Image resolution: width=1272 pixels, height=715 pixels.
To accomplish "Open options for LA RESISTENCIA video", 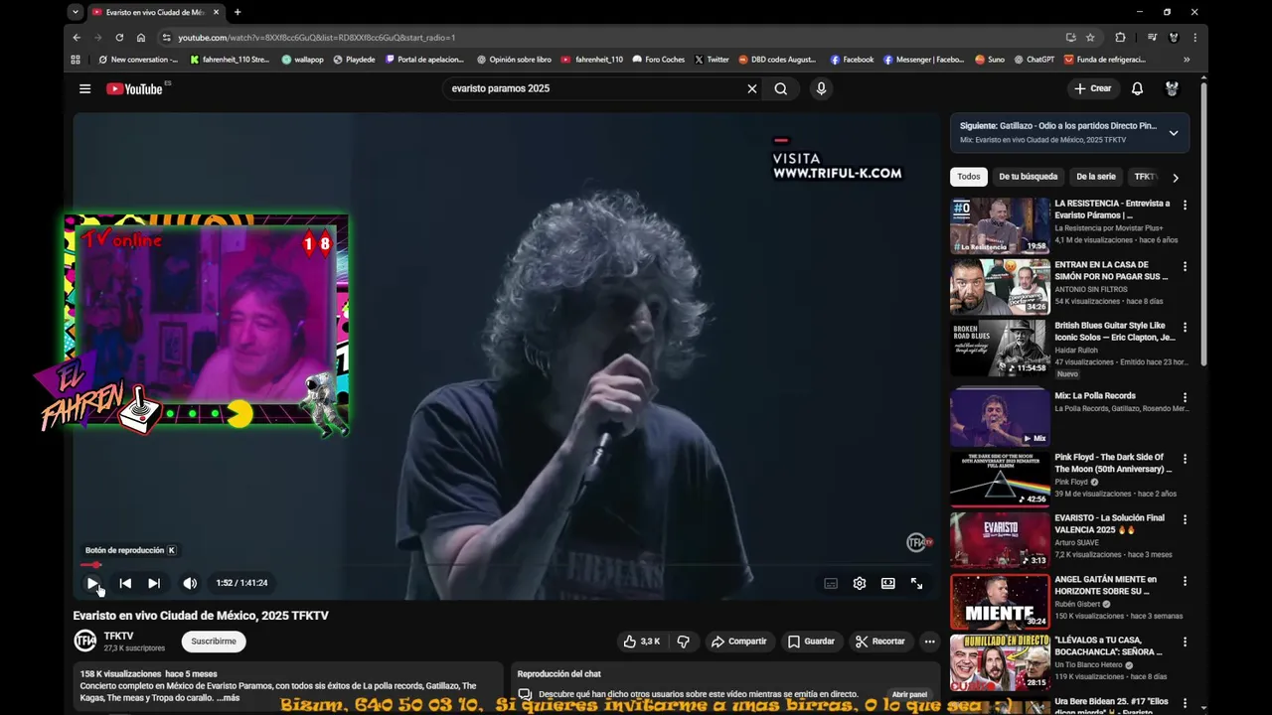I will (1185, 205).
